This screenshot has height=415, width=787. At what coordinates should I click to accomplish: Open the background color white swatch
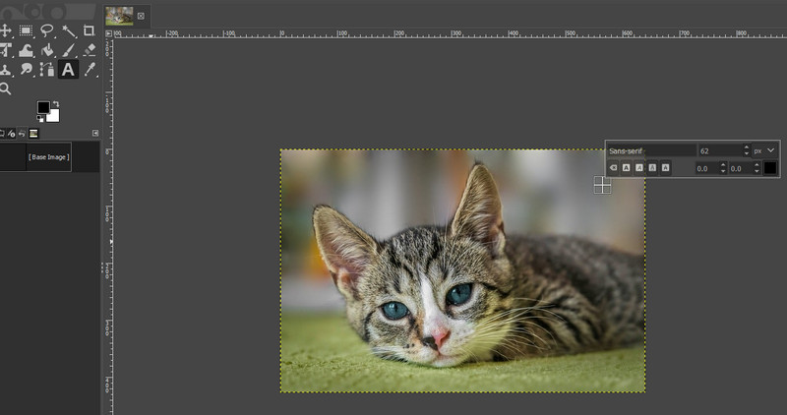click(x=54, y=116)
